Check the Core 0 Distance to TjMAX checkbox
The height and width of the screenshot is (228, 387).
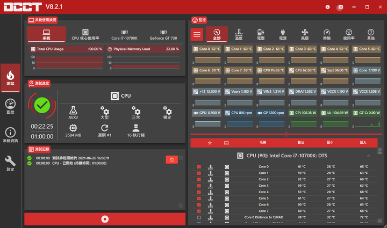(199, 217)
